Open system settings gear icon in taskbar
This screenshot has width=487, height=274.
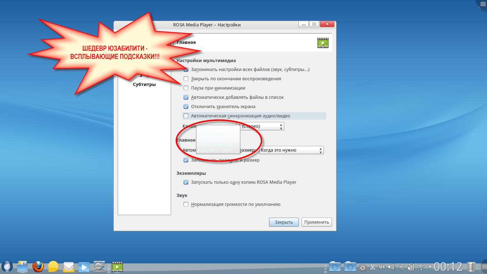pos(99,266)
